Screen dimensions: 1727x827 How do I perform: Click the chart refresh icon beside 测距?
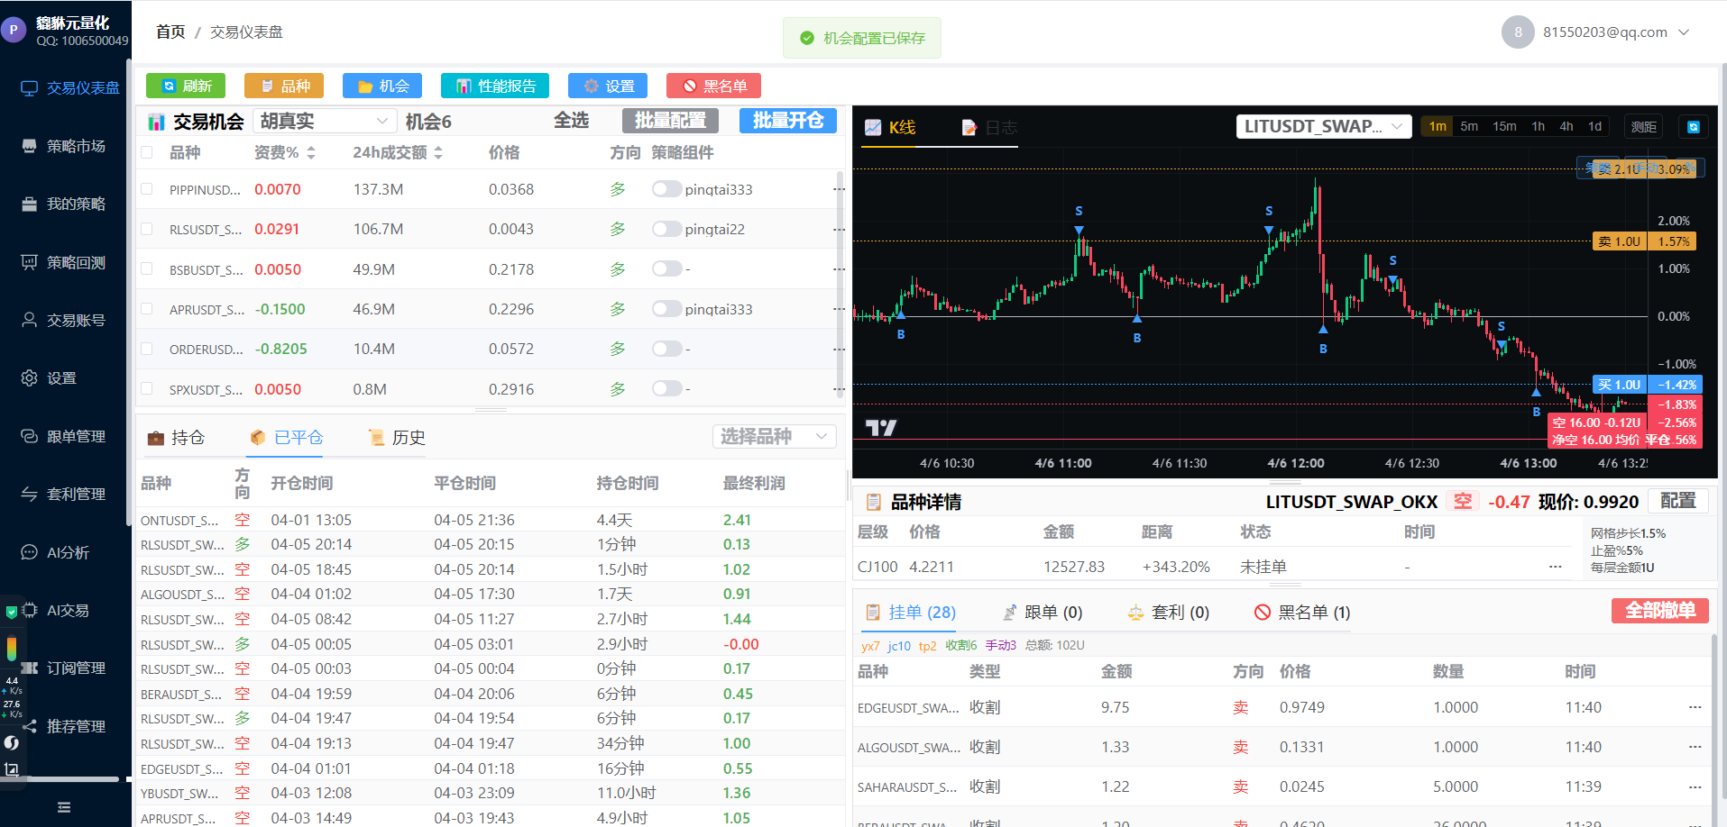(1693, 127)
